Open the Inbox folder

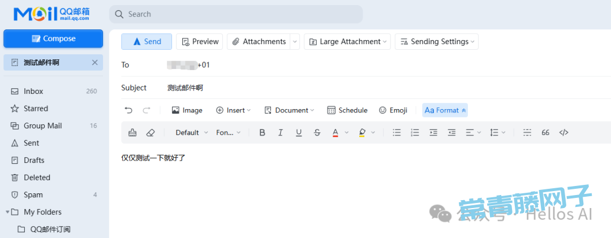pyautogui.click(x=33, y=92)
